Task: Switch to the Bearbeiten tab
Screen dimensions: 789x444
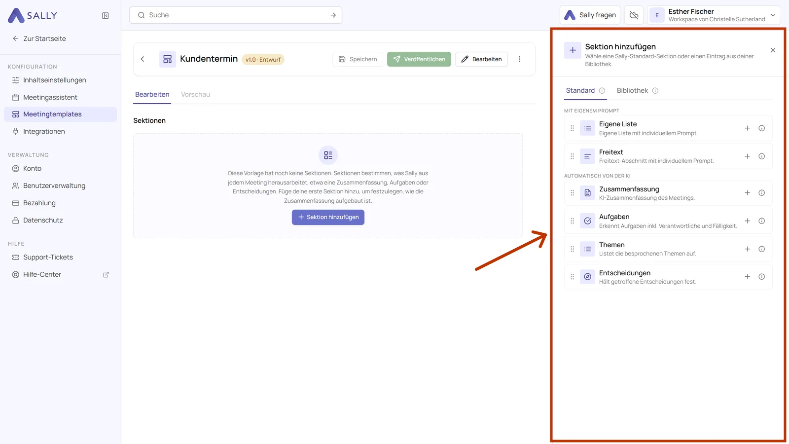Action: 152,95
